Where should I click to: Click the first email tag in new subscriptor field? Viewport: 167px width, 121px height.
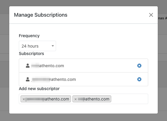pyautogui.click(x=46, y=99)
